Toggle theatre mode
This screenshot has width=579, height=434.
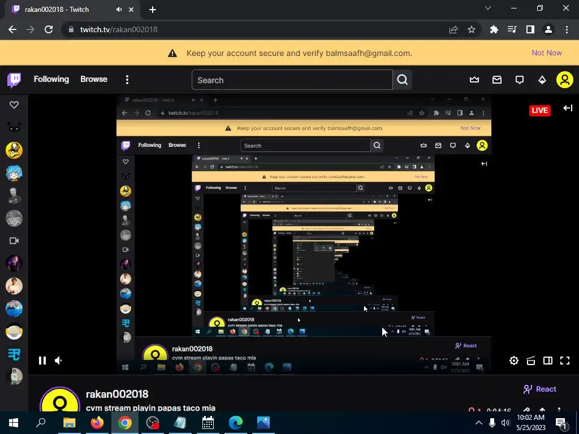tap(548, 361)
